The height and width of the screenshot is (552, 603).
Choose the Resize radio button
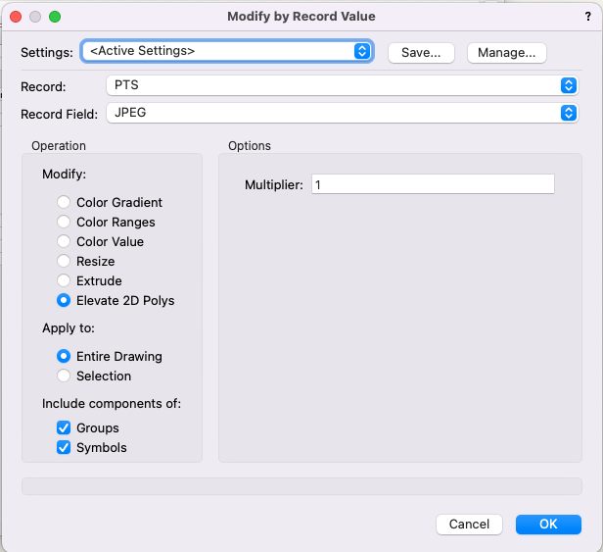click(x=64, y=261)
